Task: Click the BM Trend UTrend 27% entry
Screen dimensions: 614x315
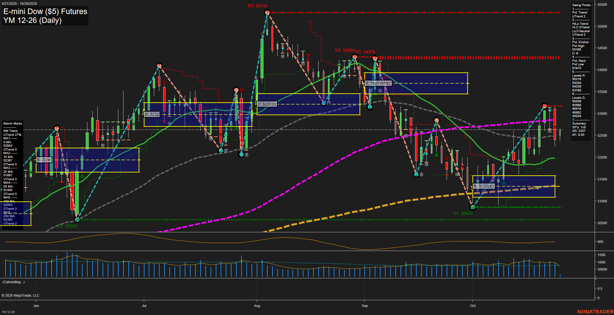Action: [12, 133]
